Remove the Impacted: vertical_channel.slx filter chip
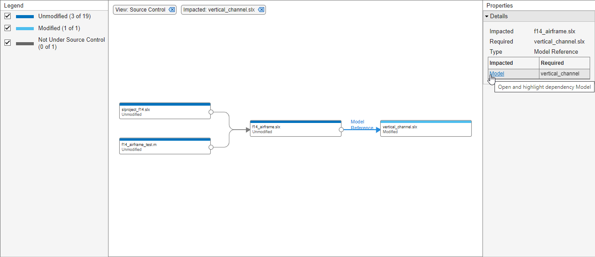 pos(261,10)
